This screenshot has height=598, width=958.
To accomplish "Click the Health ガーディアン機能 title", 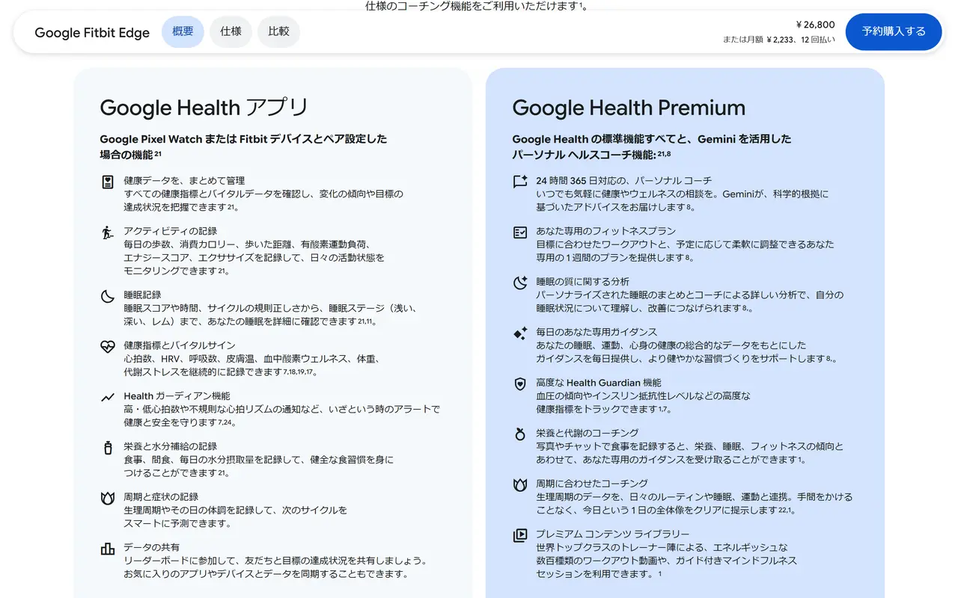I will [x=177, y=396].
